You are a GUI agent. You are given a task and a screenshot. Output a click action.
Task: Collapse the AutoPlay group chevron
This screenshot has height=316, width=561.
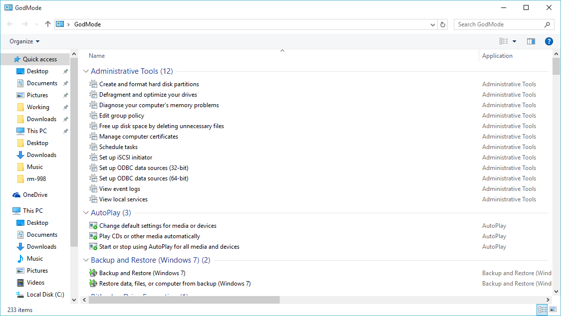[x=86, y=213]
